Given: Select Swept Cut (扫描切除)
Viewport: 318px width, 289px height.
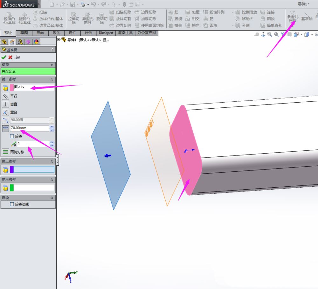Looking at the screenshot, I should click(120, 12).
